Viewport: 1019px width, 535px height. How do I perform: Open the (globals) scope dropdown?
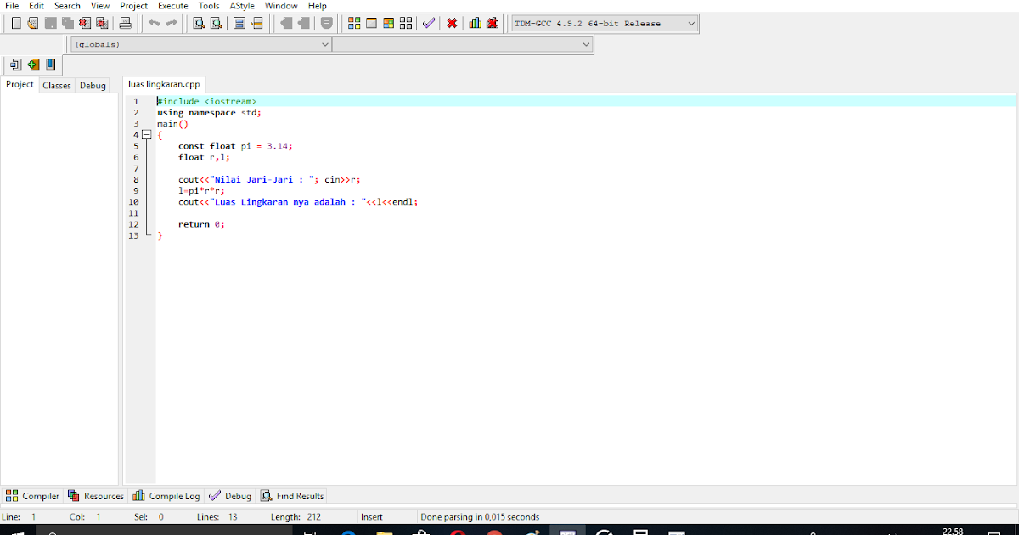tap(325, 44)
